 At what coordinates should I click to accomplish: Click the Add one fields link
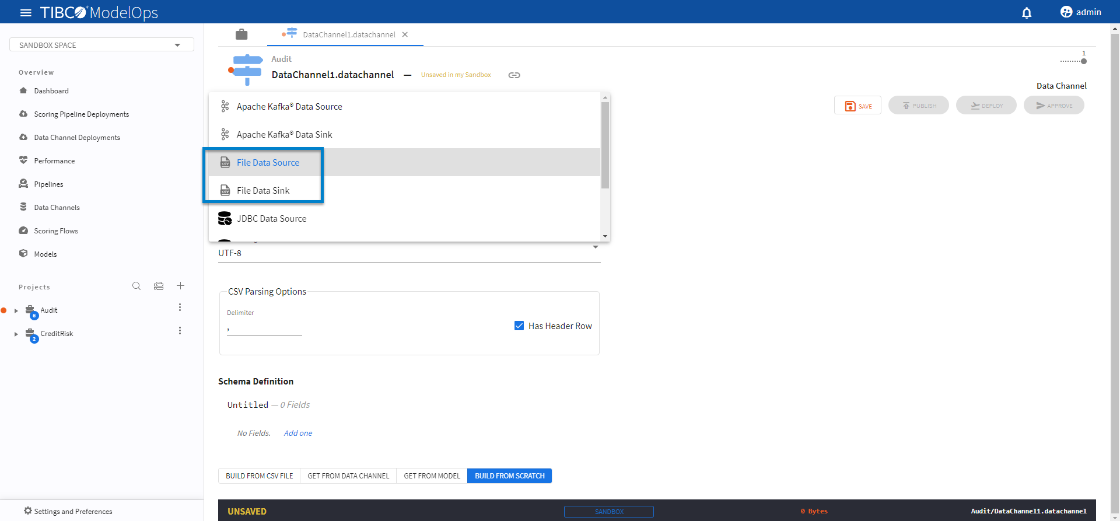click(298, 433)
